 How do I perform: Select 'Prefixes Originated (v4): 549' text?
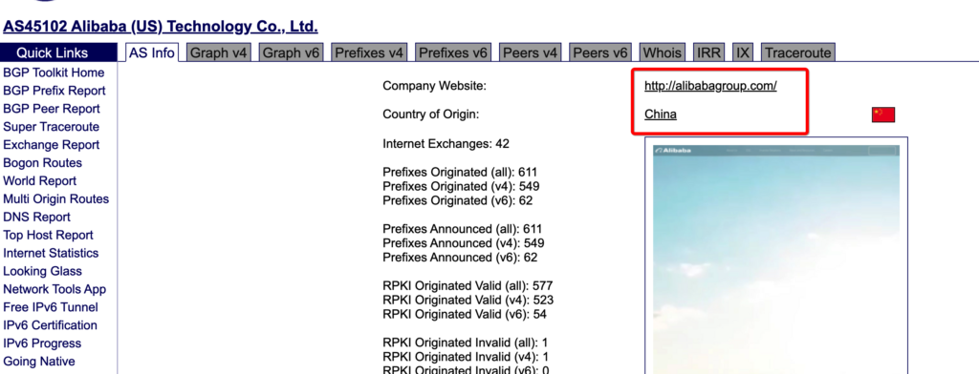click(x=461, y=186)
